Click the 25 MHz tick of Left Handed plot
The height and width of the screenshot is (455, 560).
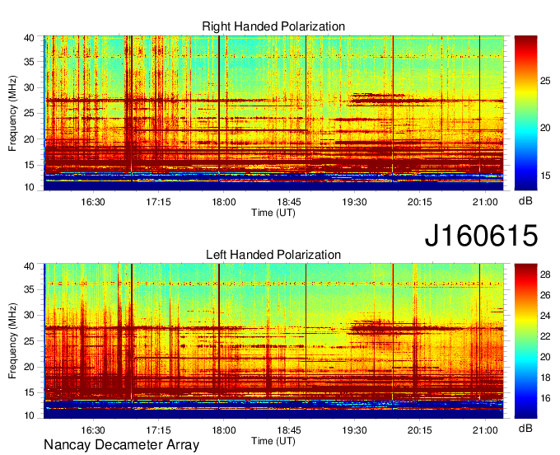point(29,341)
